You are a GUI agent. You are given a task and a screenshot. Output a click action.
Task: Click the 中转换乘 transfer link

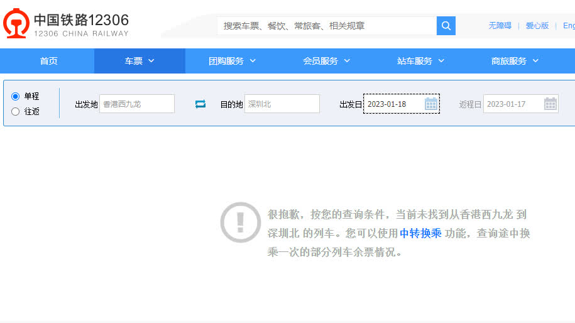[420, 233]
